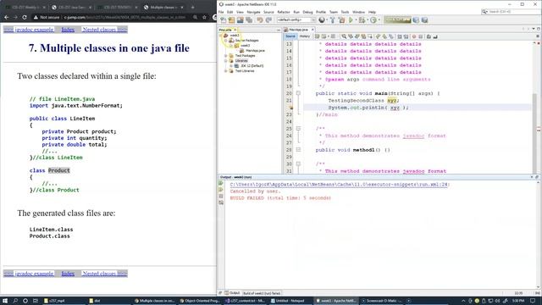Click the Search field in NetBeans
The image size is (542, 305).
510,12
